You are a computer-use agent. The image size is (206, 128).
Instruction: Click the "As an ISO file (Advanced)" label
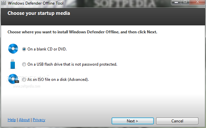tap(58, 80)
